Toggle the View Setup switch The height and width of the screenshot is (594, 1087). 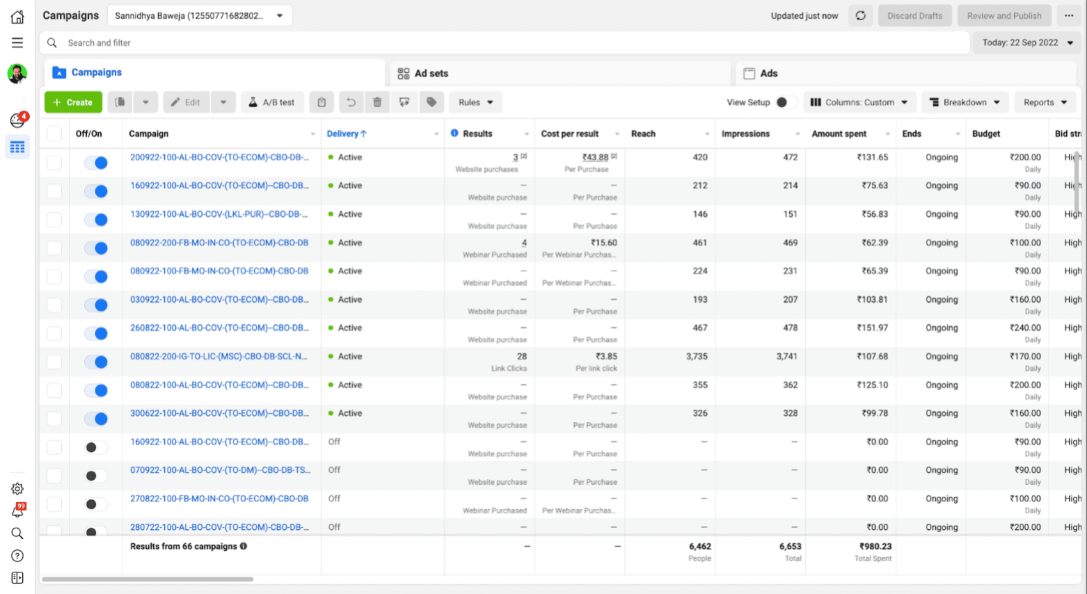point(786,102)
